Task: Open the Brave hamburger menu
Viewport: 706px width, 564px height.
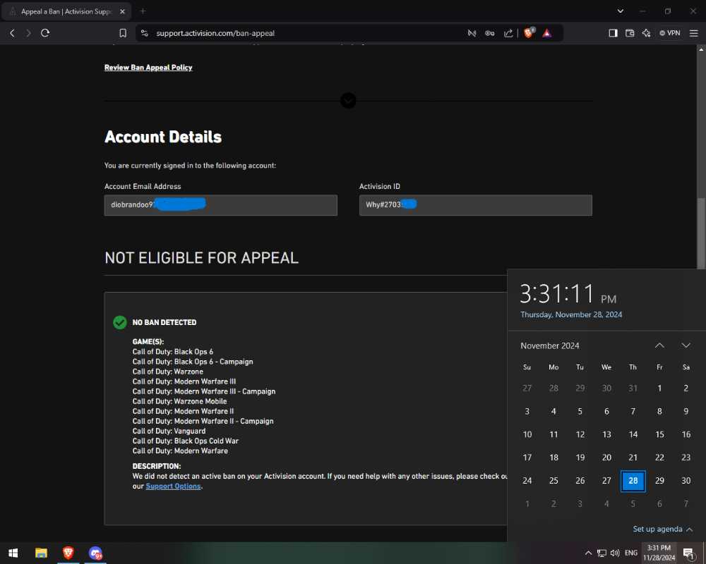Action: pyautogui.click(x=694, y=33)
